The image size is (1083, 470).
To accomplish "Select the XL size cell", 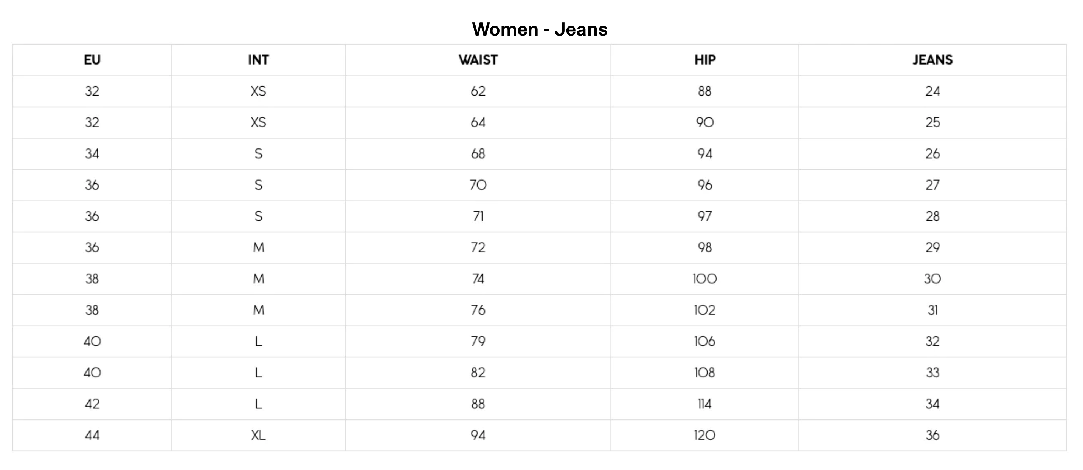I will click(x=258, y=435).
